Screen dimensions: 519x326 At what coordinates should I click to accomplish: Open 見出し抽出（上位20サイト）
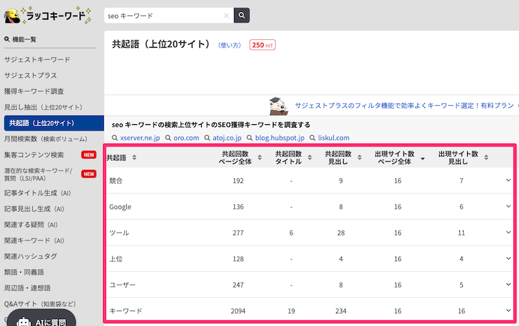click(43, 107)
